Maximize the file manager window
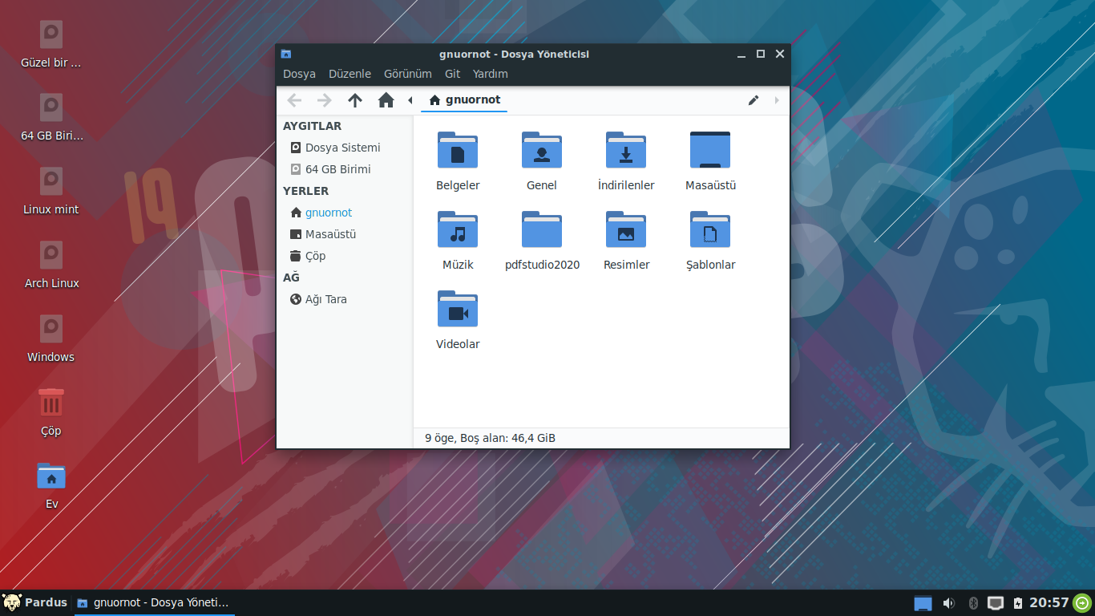The height and width of the screenshot is (616, 1095). 761,54
